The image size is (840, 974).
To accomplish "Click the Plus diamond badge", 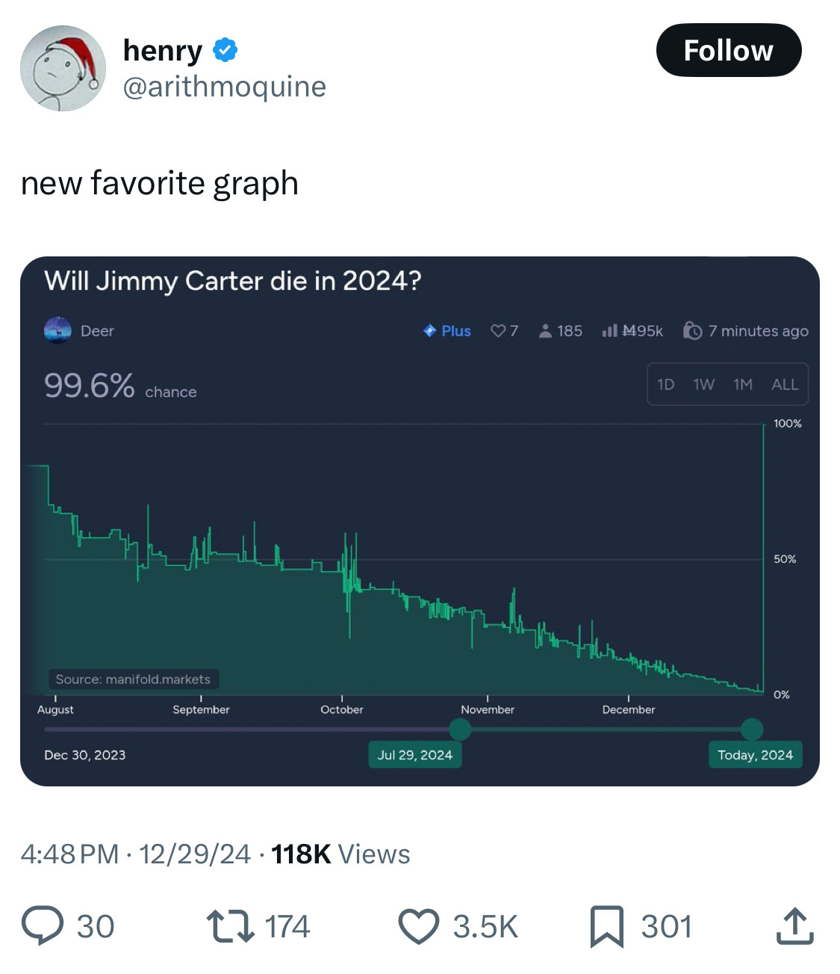I will pyautogui.click(x=430, y=330).
